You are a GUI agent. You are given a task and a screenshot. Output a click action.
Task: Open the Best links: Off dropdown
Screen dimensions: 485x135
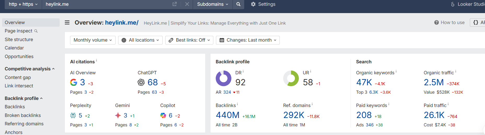pos(189,40)
